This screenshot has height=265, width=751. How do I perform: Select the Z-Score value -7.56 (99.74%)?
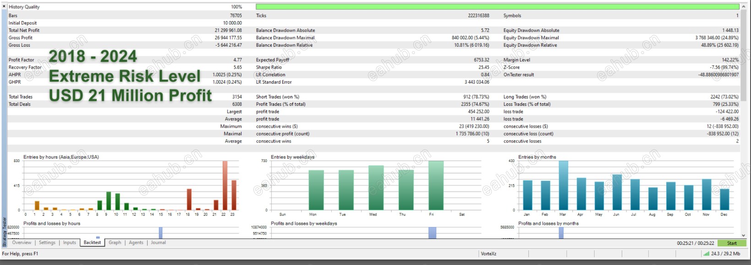724,67
